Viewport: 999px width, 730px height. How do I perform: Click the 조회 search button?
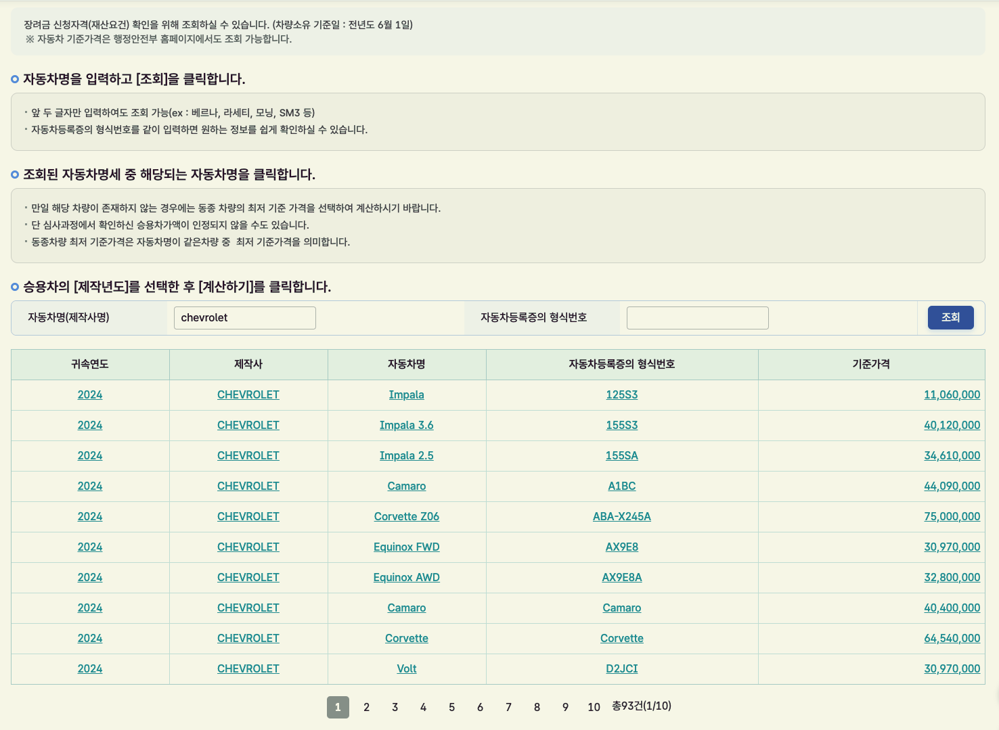tap(950, 317)
